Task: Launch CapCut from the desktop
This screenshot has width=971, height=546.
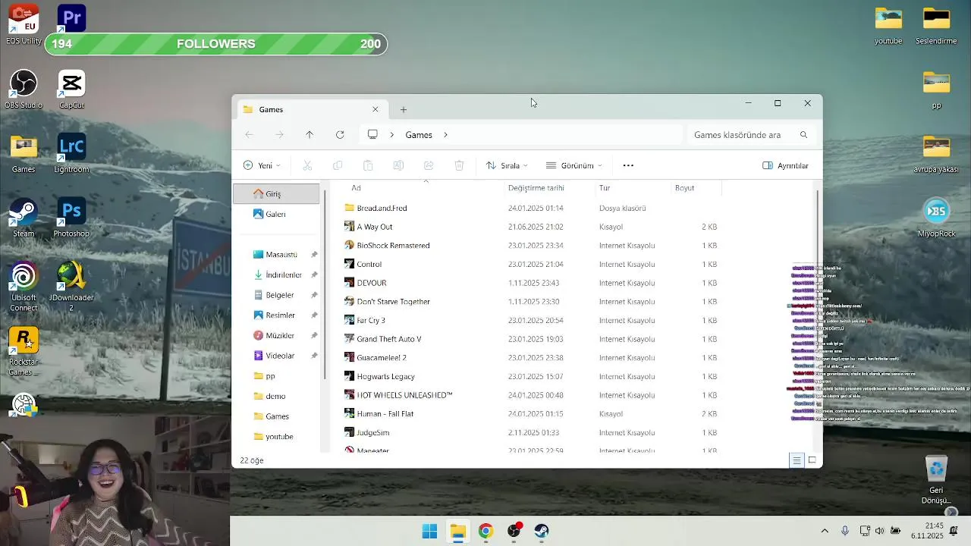Action: click(71, 89)
